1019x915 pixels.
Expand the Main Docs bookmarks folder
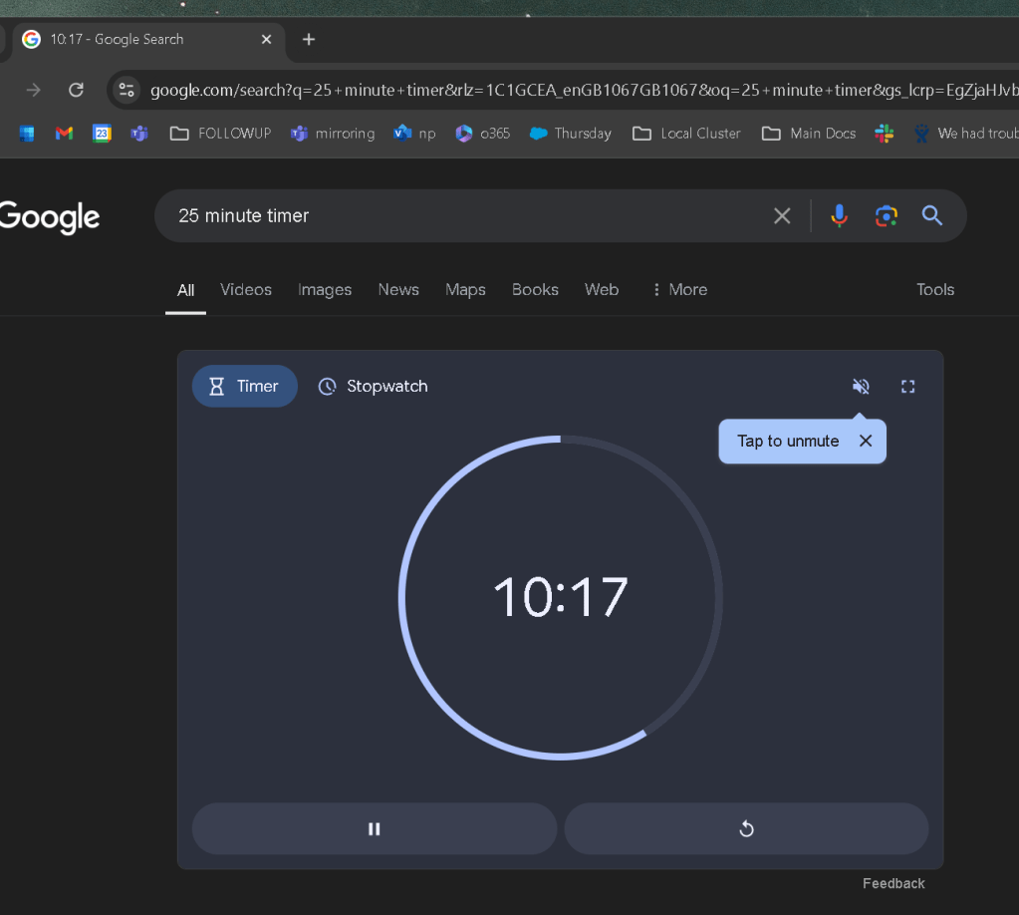(809, 134)
